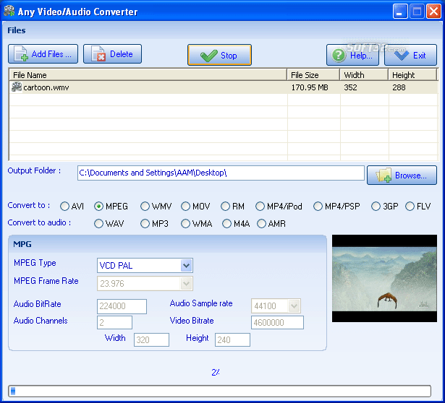Click the Width column header
The height and width of the screenshot is (403, 445).
(x=364, y=75)
